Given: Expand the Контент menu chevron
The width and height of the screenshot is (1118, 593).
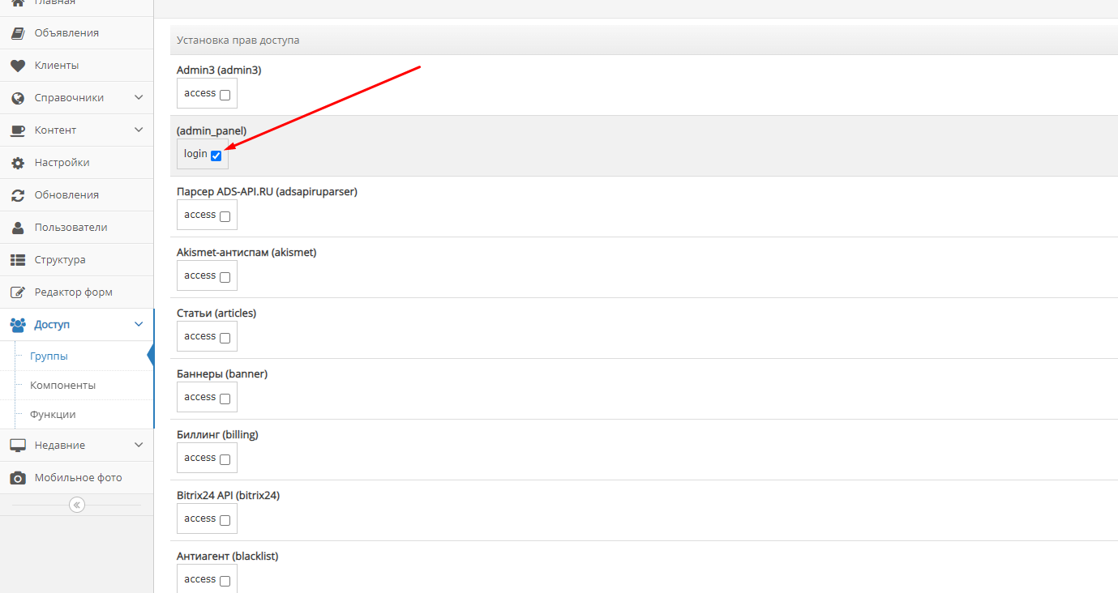Looking at the screenshot, I should click(x=139, y=130).
